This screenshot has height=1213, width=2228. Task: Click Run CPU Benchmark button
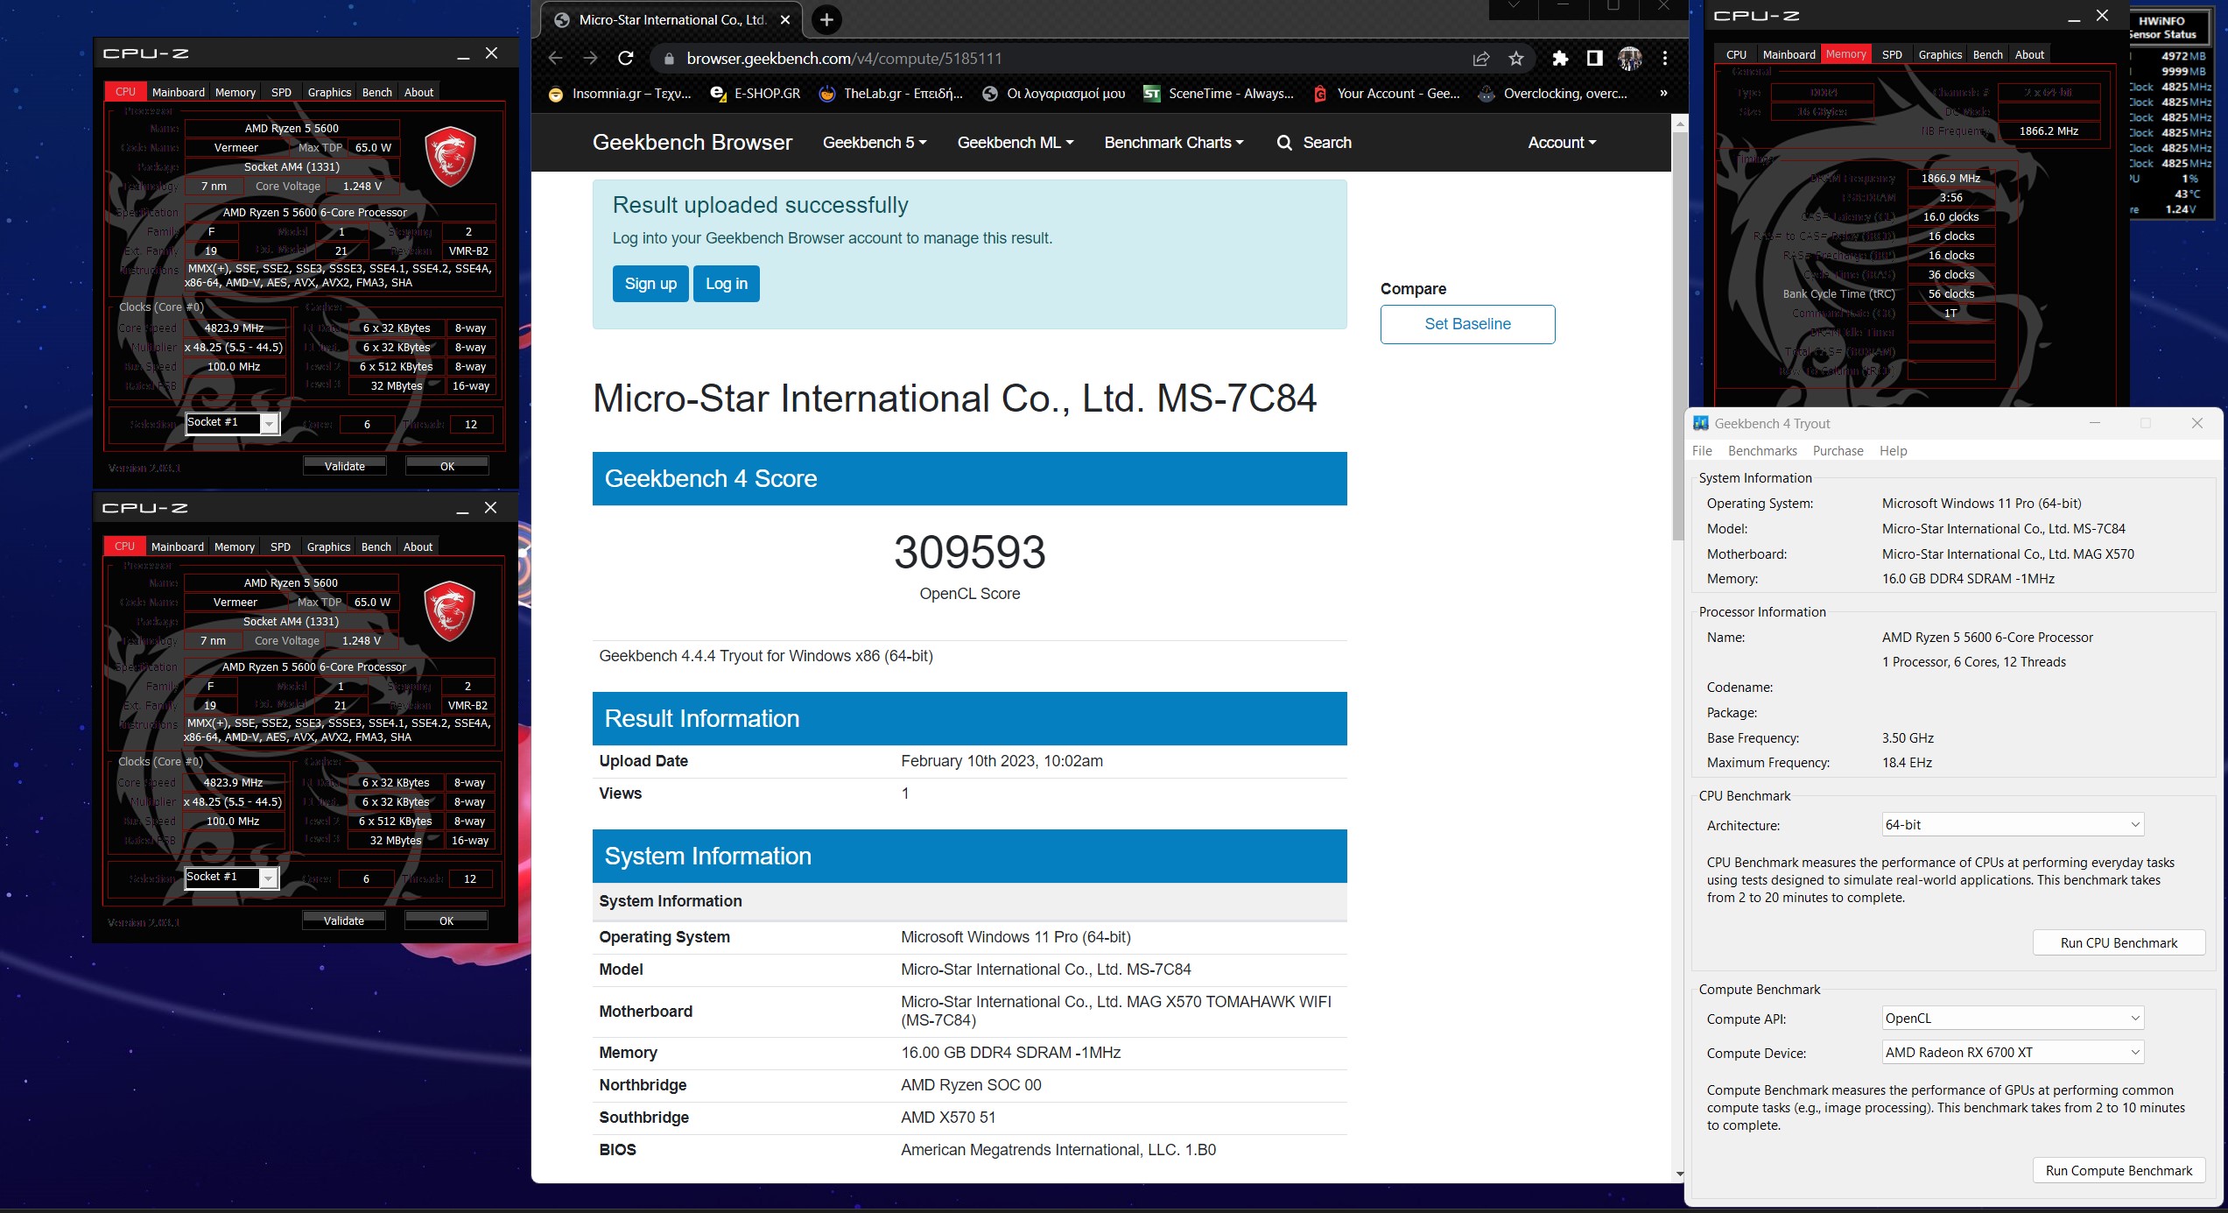point(2119,942)
